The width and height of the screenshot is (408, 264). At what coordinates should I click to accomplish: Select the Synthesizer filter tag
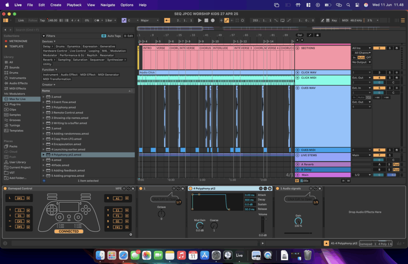point(116,60)
